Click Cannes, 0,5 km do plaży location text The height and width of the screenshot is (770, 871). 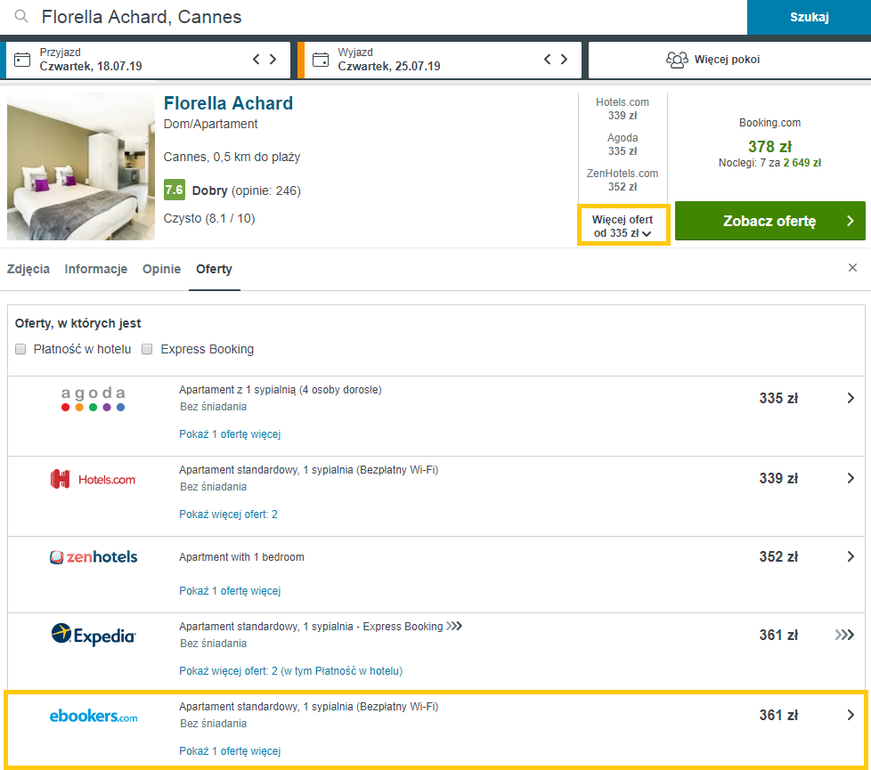[x=232, y=157]
